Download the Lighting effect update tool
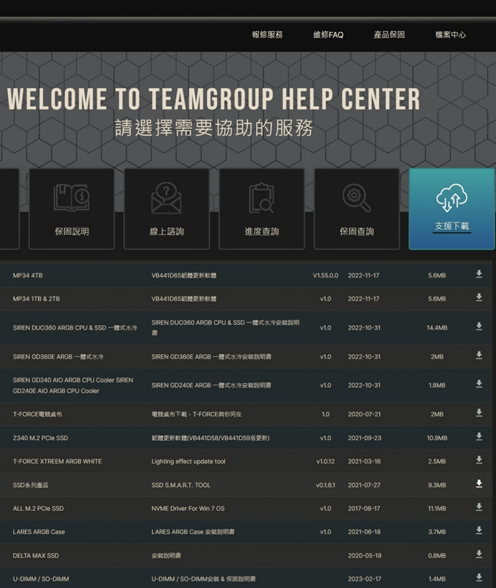Screen dimensions: 496x588 click(x=479, y=460)
